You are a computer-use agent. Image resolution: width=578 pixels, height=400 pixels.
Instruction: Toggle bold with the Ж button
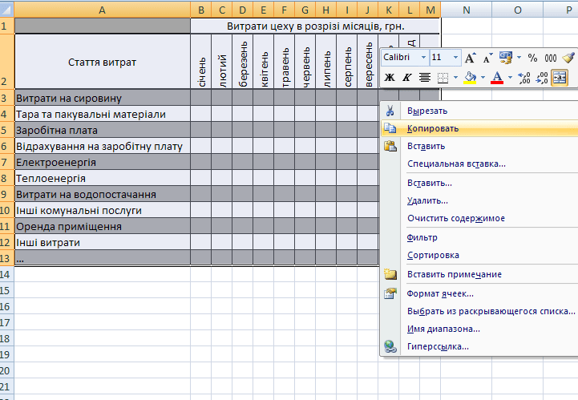point(390,78)
